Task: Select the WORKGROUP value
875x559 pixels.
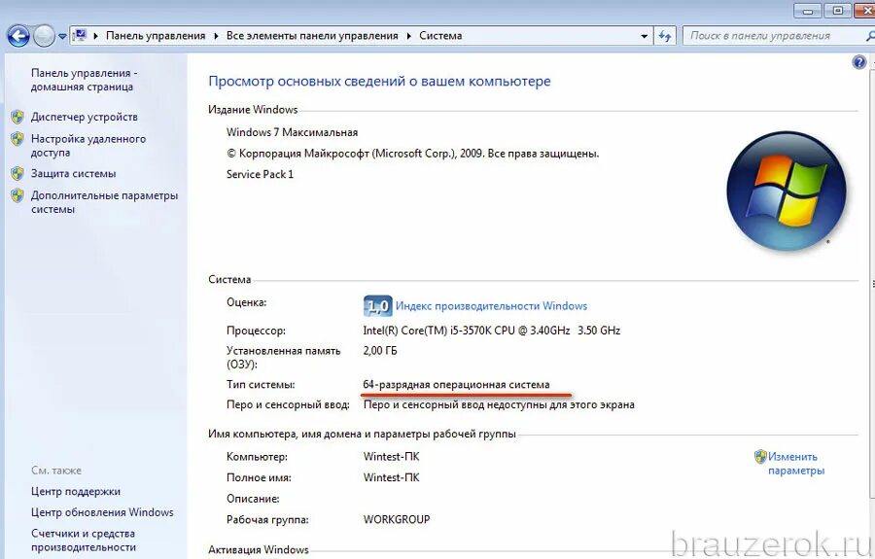Action: click(397, 519)
